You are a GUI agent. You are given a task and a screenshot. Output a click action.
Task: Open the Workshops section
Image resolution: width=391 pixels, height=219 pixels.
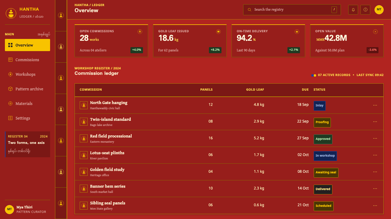click(27, 74)
